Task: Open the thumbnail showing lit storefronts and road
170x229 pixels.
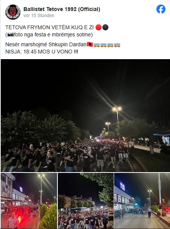Action: [x=142, y=201]
